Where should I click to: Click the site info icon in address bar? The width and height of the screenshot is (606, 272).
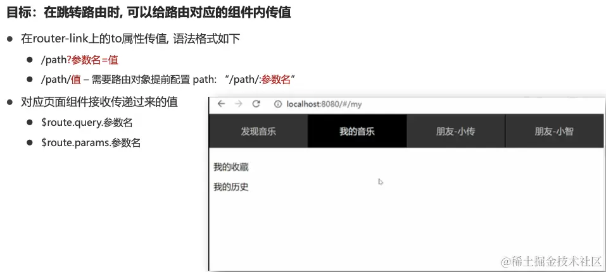277,104
